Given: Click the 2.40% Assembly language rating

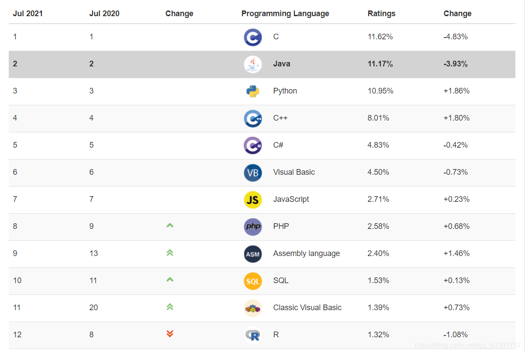Looking at the screenshot, I should click(x=379, y=253).
